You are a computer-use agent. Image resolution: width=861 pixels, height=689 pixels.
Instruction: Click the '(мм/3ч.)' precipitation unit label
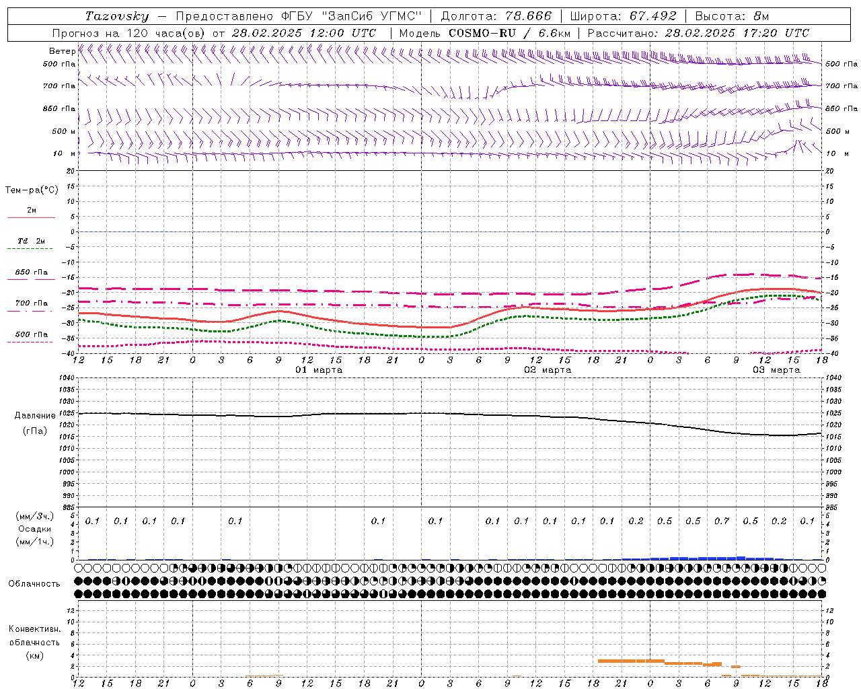[x=35, y=516]
